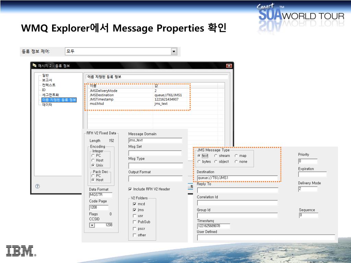This screenshot has height=263, width=351.
Task: Select JMS message type map radio
Action: (x=236, y=156)
